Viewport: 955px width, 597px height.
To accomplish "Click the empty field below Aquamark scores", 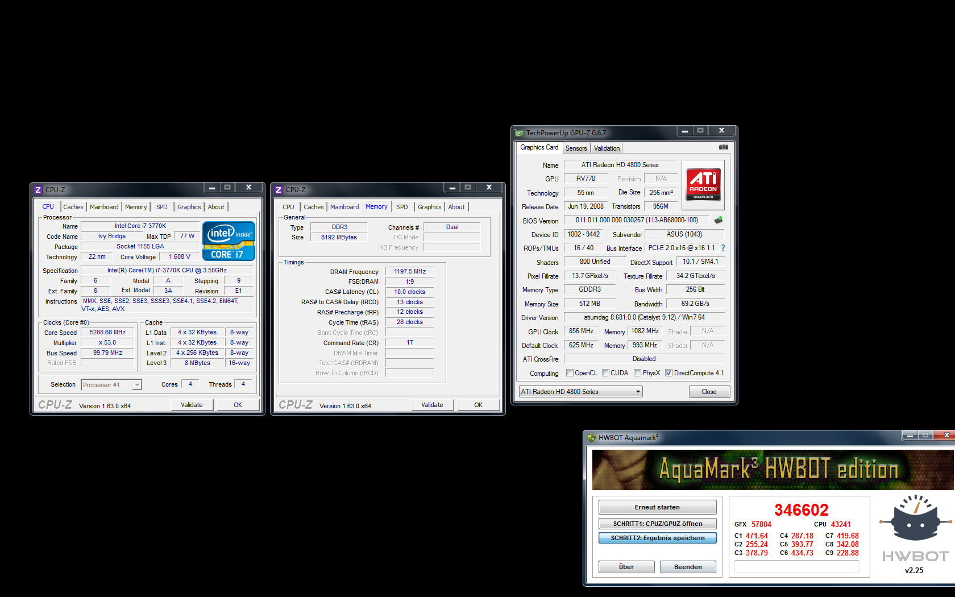I will pyautogui.click(x=797, y=566).
